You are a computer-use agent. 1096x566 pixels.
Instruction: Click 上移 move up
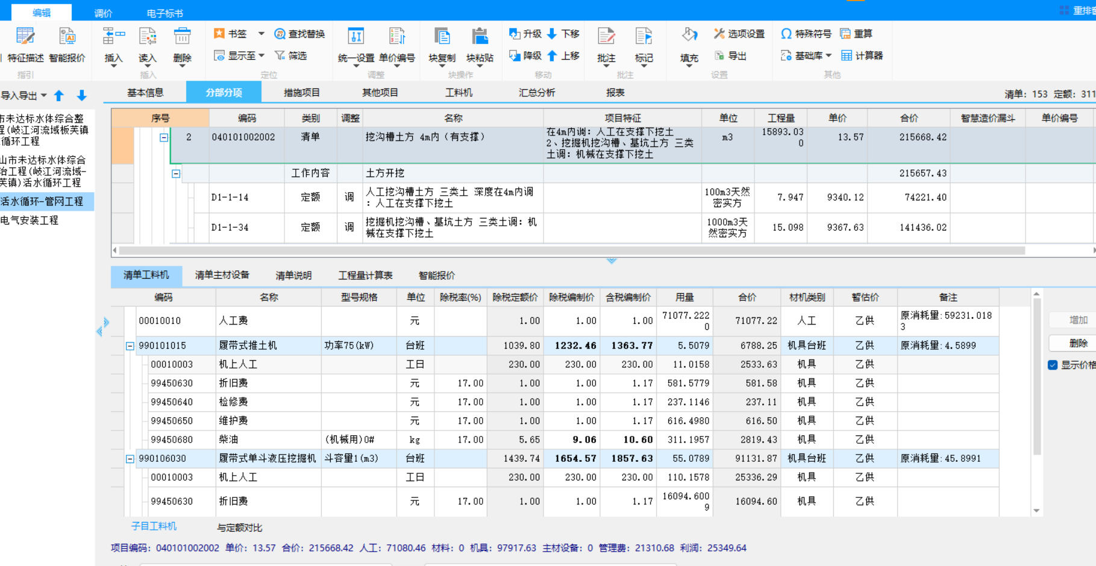(563, 55)
